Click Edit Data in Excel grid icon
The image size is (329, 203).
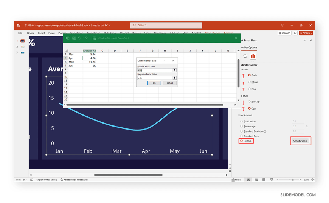[95, 38]
